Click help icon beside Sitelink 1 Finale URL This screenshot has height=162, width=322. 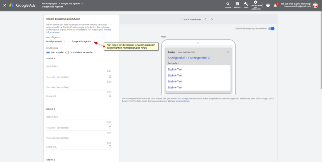[110, 96]
